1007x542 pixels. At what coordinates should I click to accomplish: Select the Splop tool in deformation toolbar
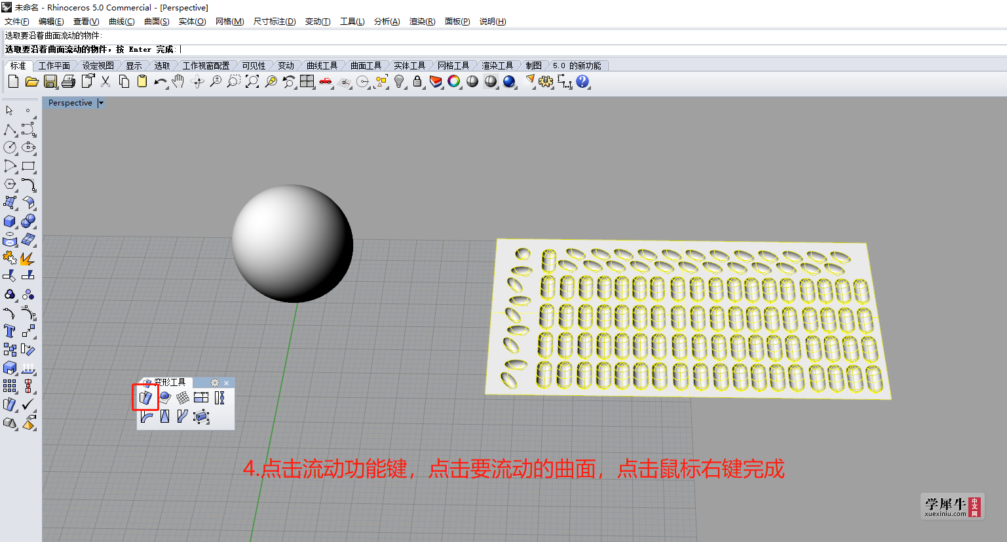164,397
